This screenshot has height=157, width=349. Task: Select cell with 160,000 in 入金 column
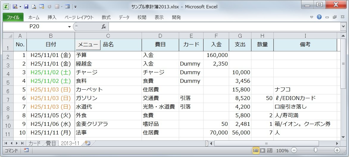pyautogui.click(x=216, y=55)
